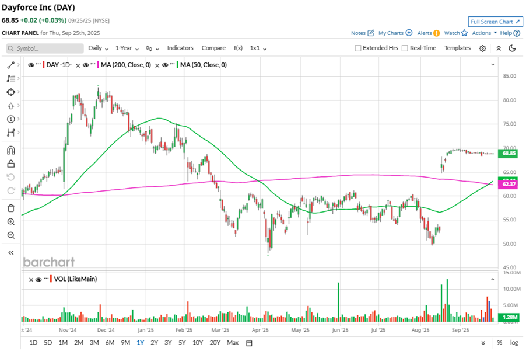
Task: Click the Symbol search field
Action: (44, 48)
